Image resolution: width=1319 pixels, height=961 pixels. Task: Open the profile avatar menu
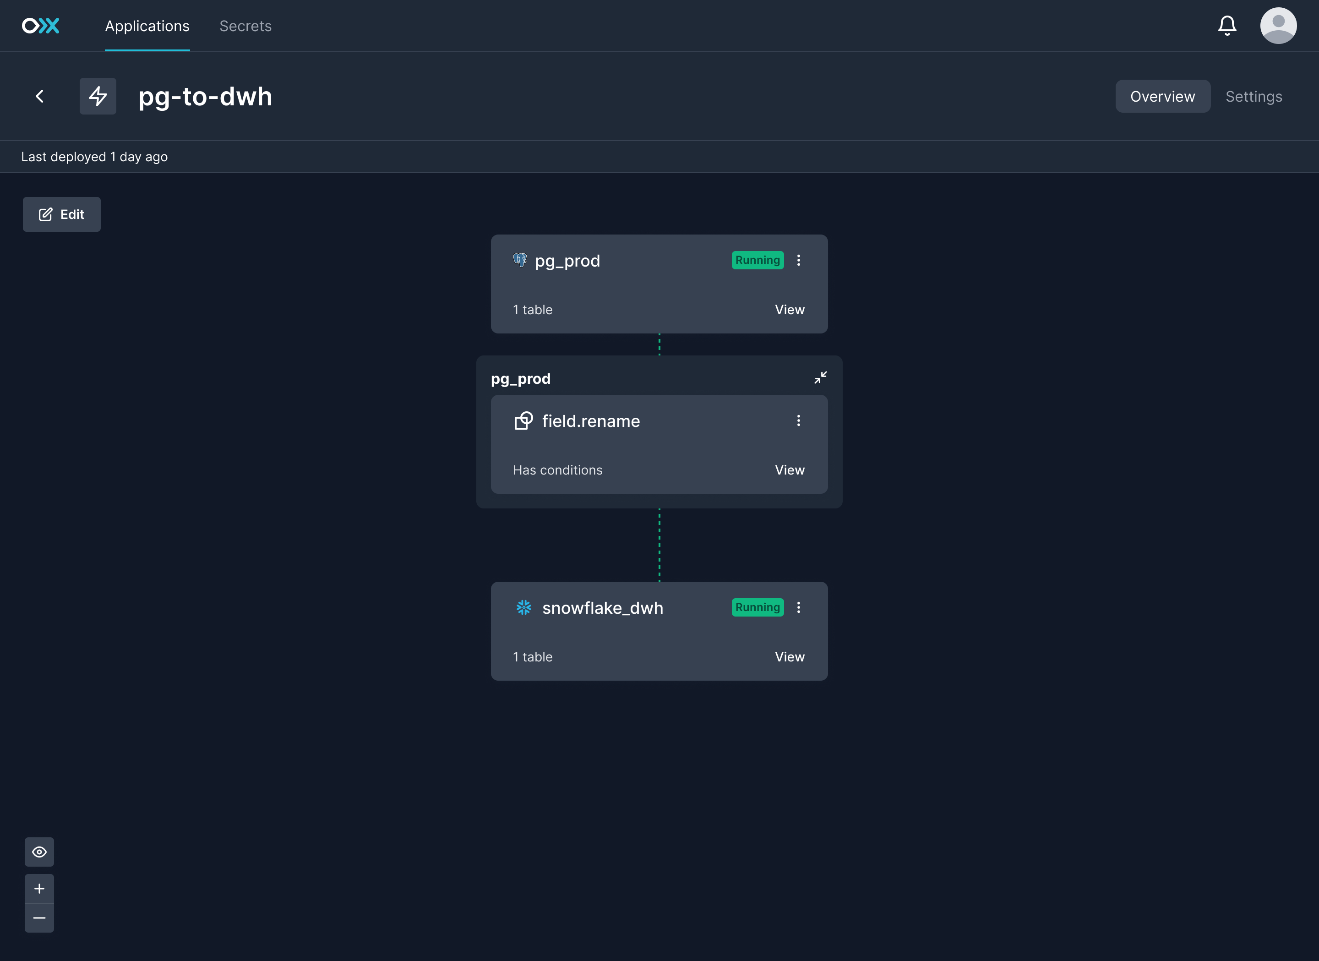coord(1278,26)
